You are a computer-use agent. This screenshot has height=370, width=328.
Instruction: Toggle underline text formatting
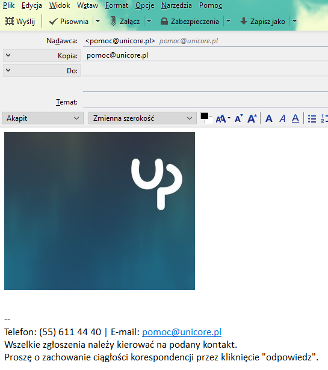pos(296,118)
